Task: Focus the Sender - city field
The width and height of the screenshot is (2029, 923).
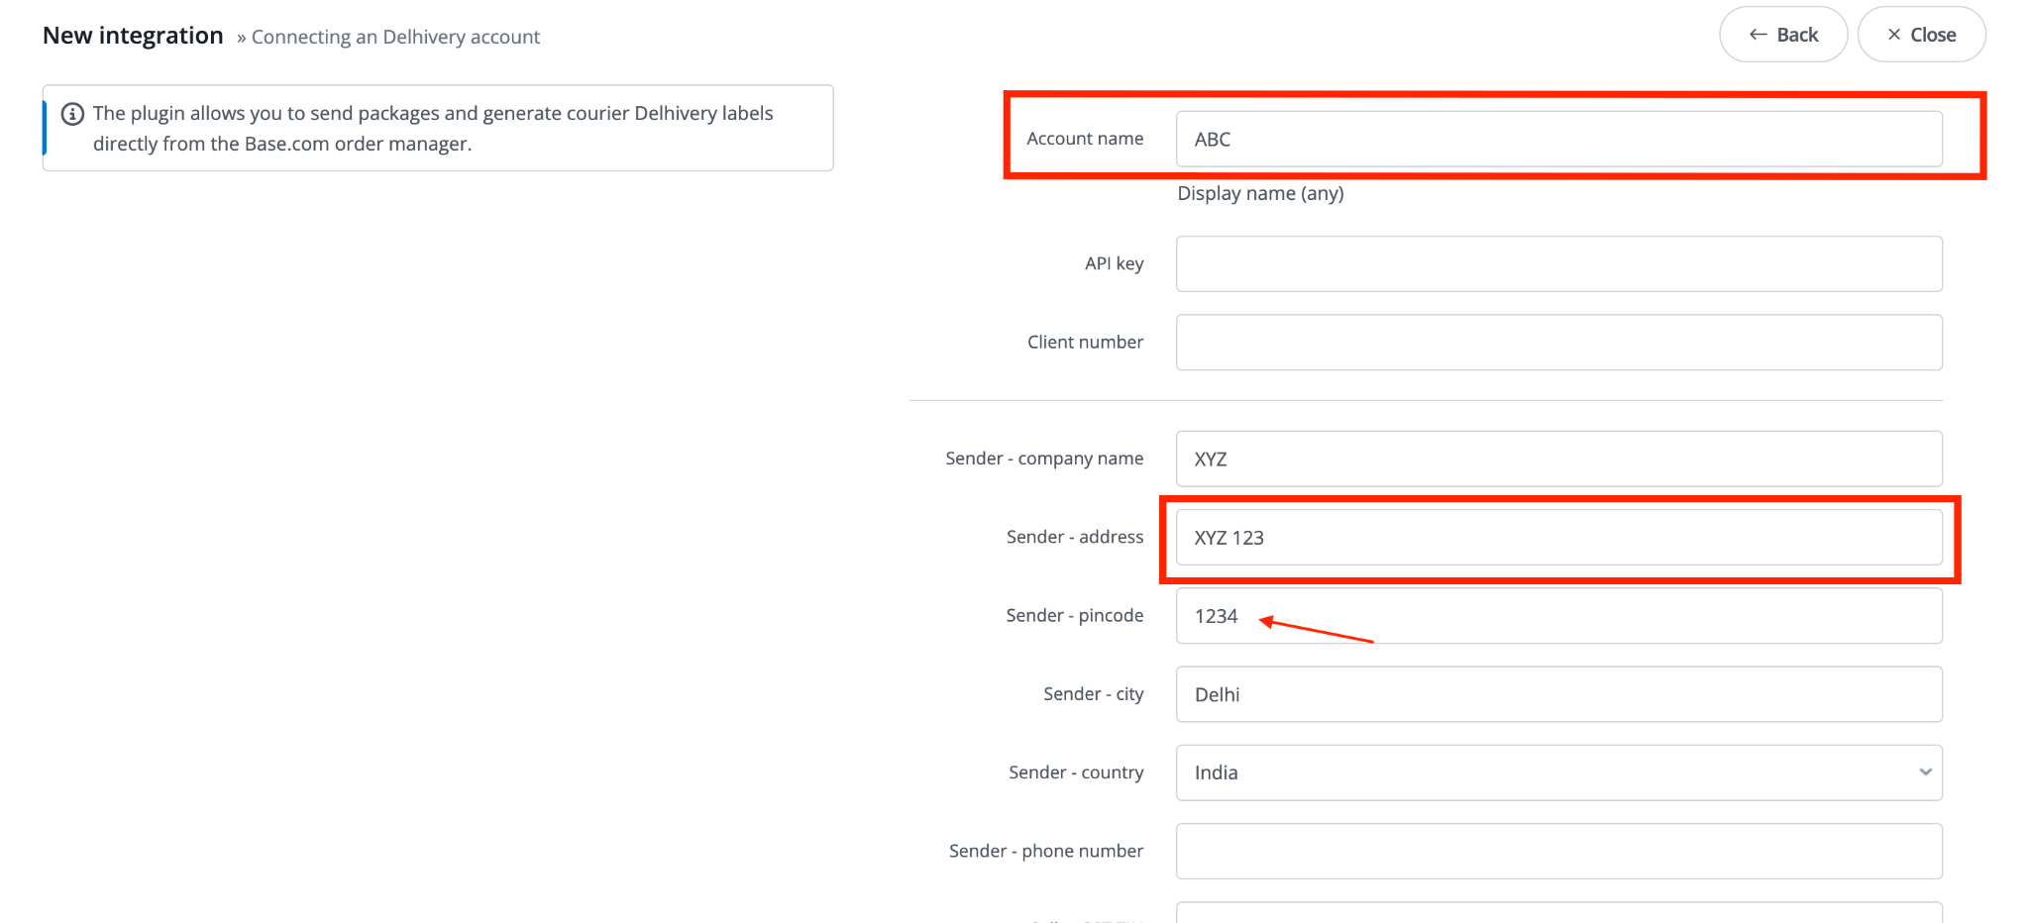Action: [x=1557, y=694]
